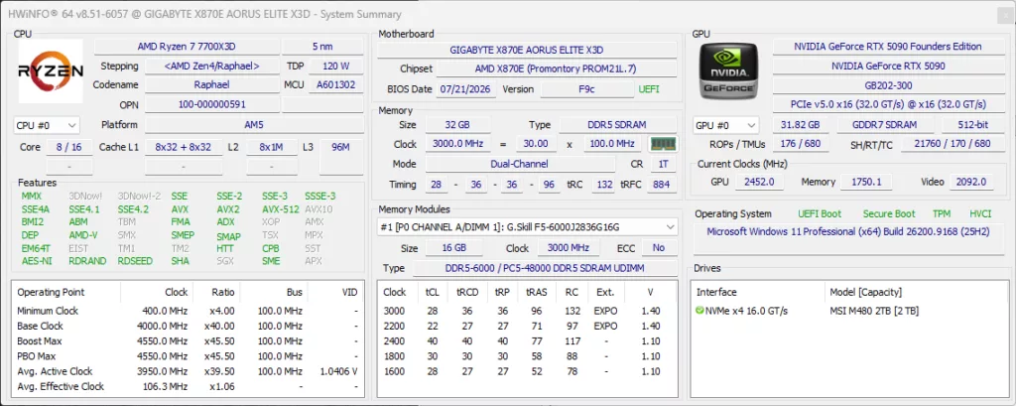
Task: Select the Avg. Effective Clock row
Action: (x=188, y=386)
